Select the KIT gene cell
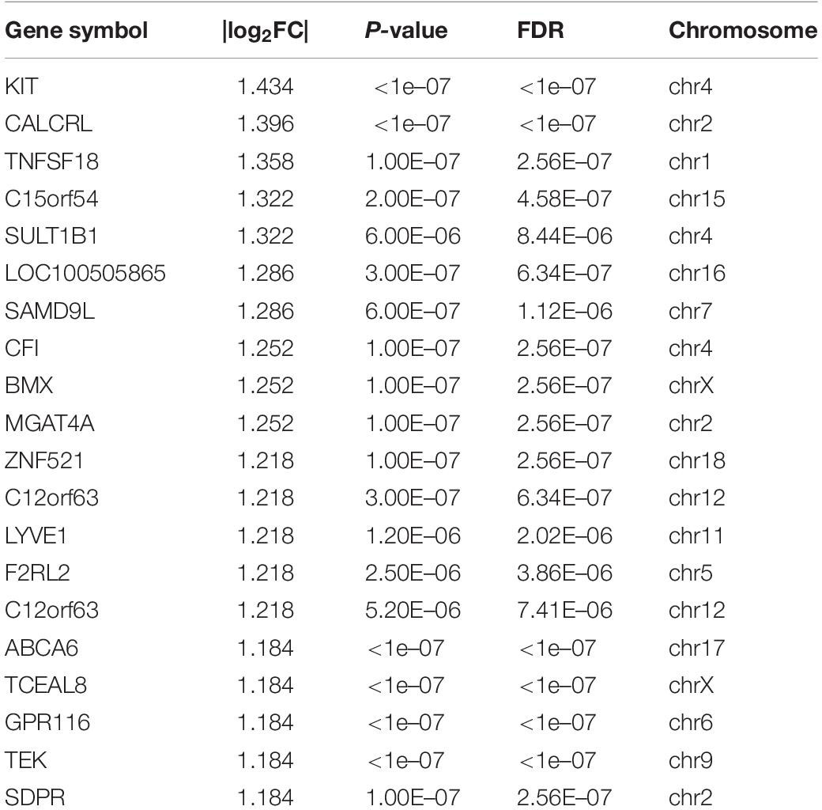Viewport: 822px width, 810px height. pos(21,86)
